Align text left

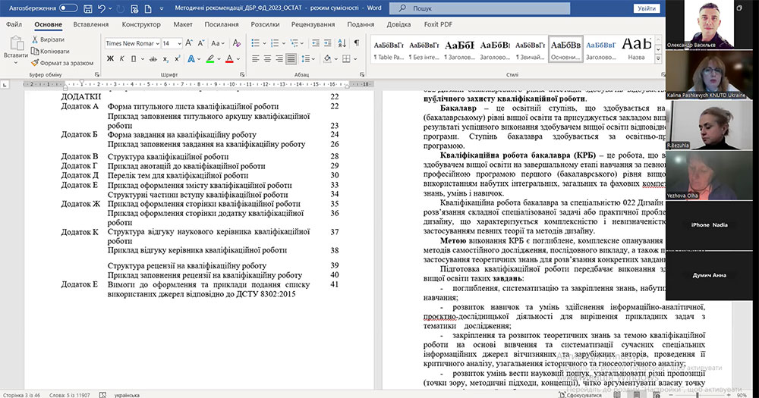click(x=256, y=58)
